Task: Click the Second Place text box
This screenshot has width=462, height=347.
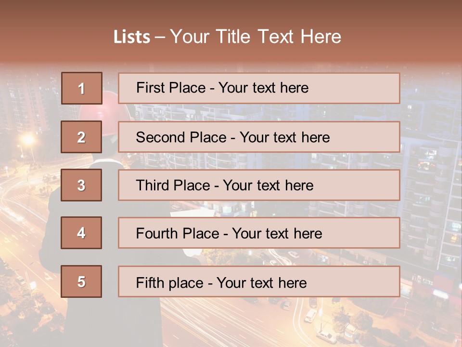Action: click(x=259, y=137)
